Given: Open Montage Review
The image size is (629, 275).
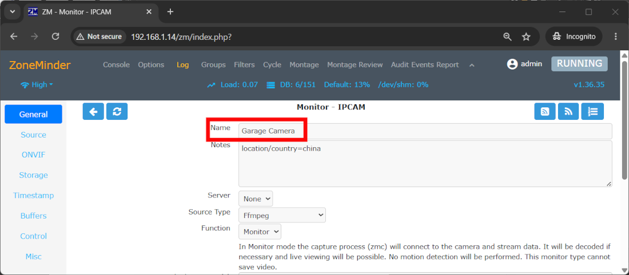Looking at the screenshot, I should tap(355, 64).
